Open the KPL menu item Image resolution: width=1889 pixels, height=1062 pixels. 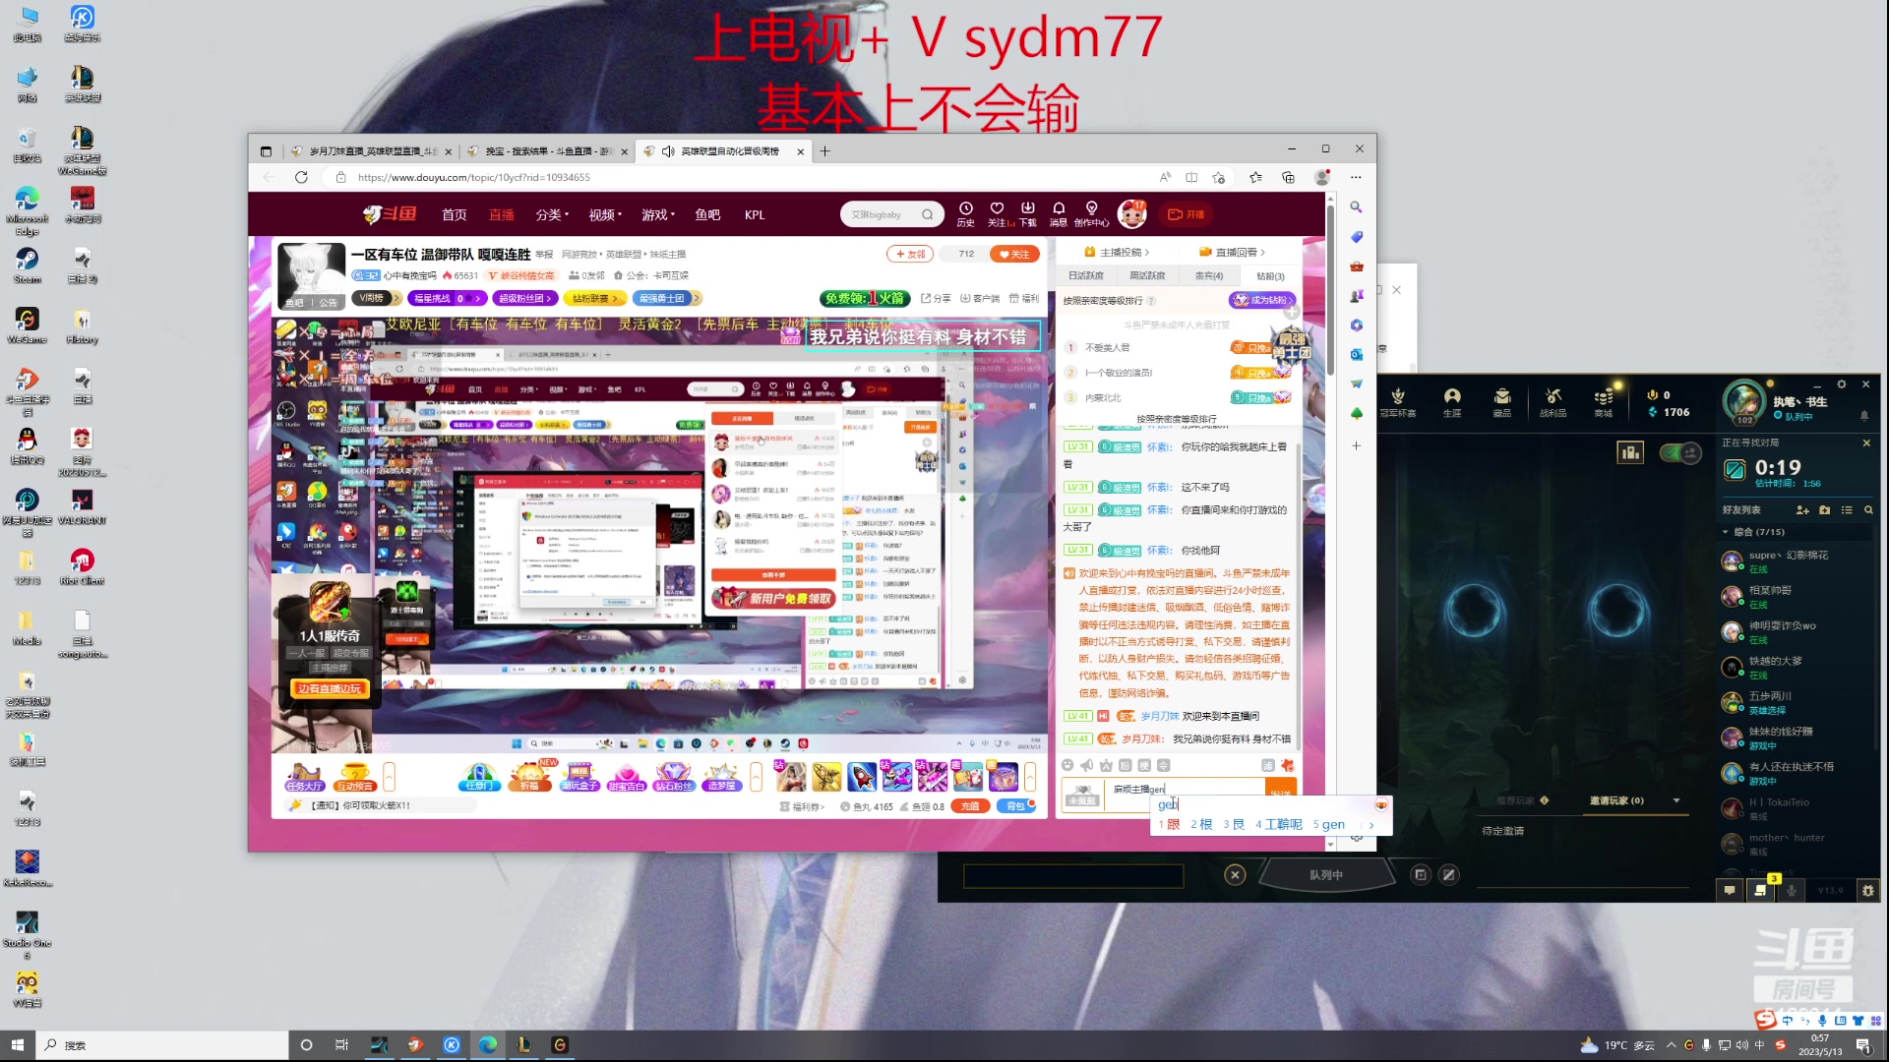coord(755,214)
